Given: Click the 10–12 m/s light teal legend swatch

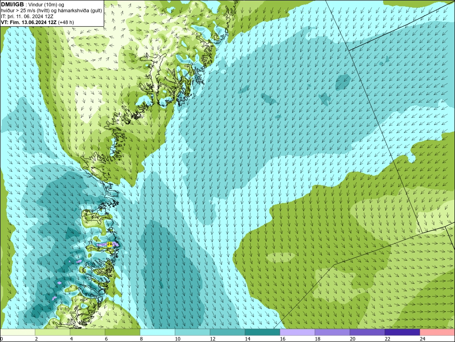Looking at the screenshot, I should [x=192, y=332].
